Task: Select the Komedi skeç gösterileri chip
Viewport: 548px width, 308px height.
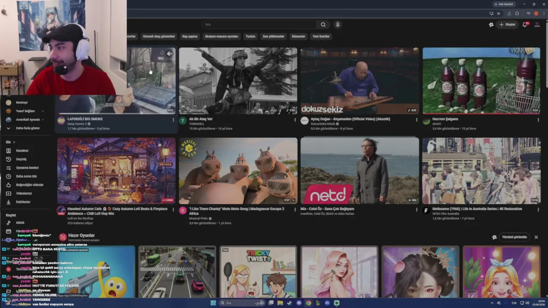Action: (x=159, y=36)
